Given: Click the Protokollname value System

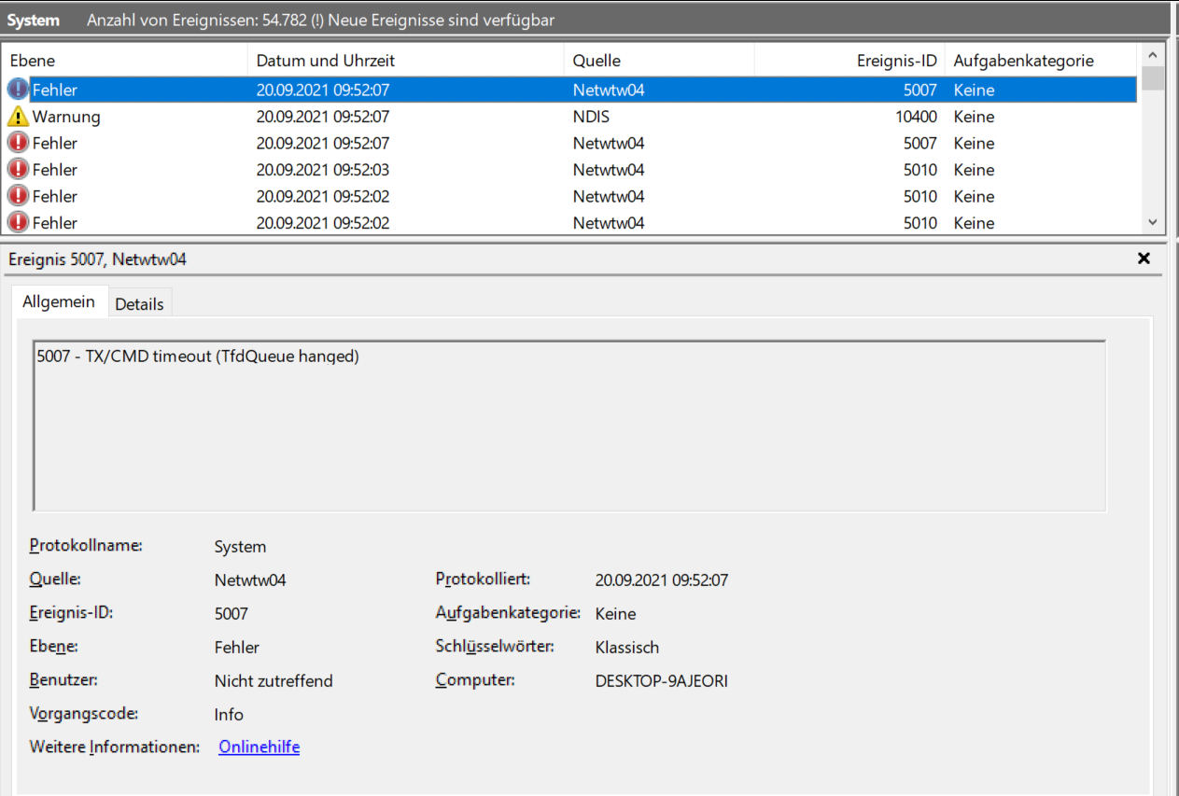Looking at the screenshot, I should click(x=240, y=547).
